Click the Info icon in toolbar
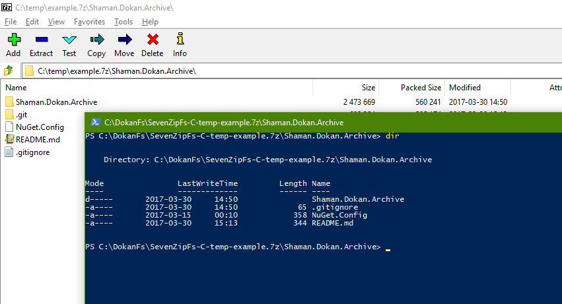 pyautogui.click(x=180, y=39)
